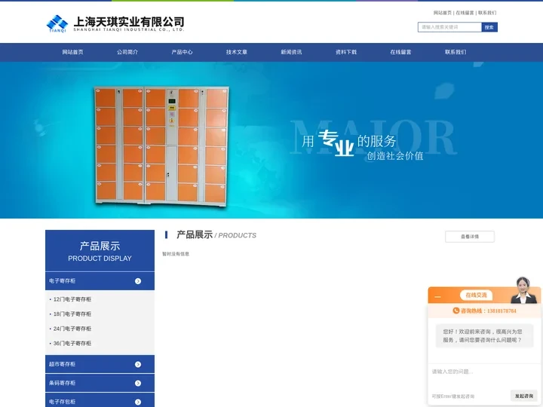This screenshot has height=407, width=543.
Task: Open the 12门电子寄存柜 product link
Action: [x=72, y=299]
